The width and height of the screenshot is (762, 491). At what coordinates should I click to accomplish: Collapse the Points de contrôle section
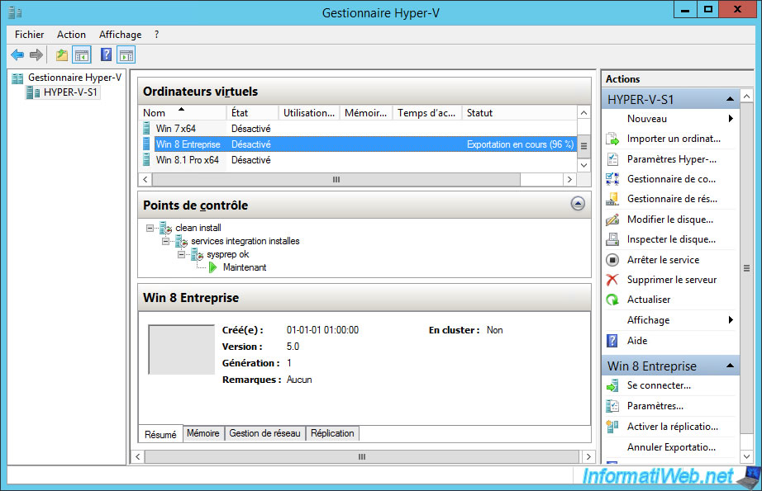click(578, 204)
